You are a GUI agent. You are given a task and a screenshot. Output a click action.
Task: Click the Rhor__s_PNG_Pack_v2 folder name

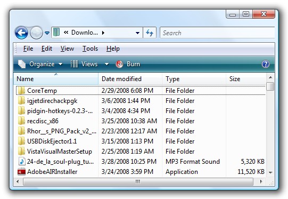[x=62, y=131]
